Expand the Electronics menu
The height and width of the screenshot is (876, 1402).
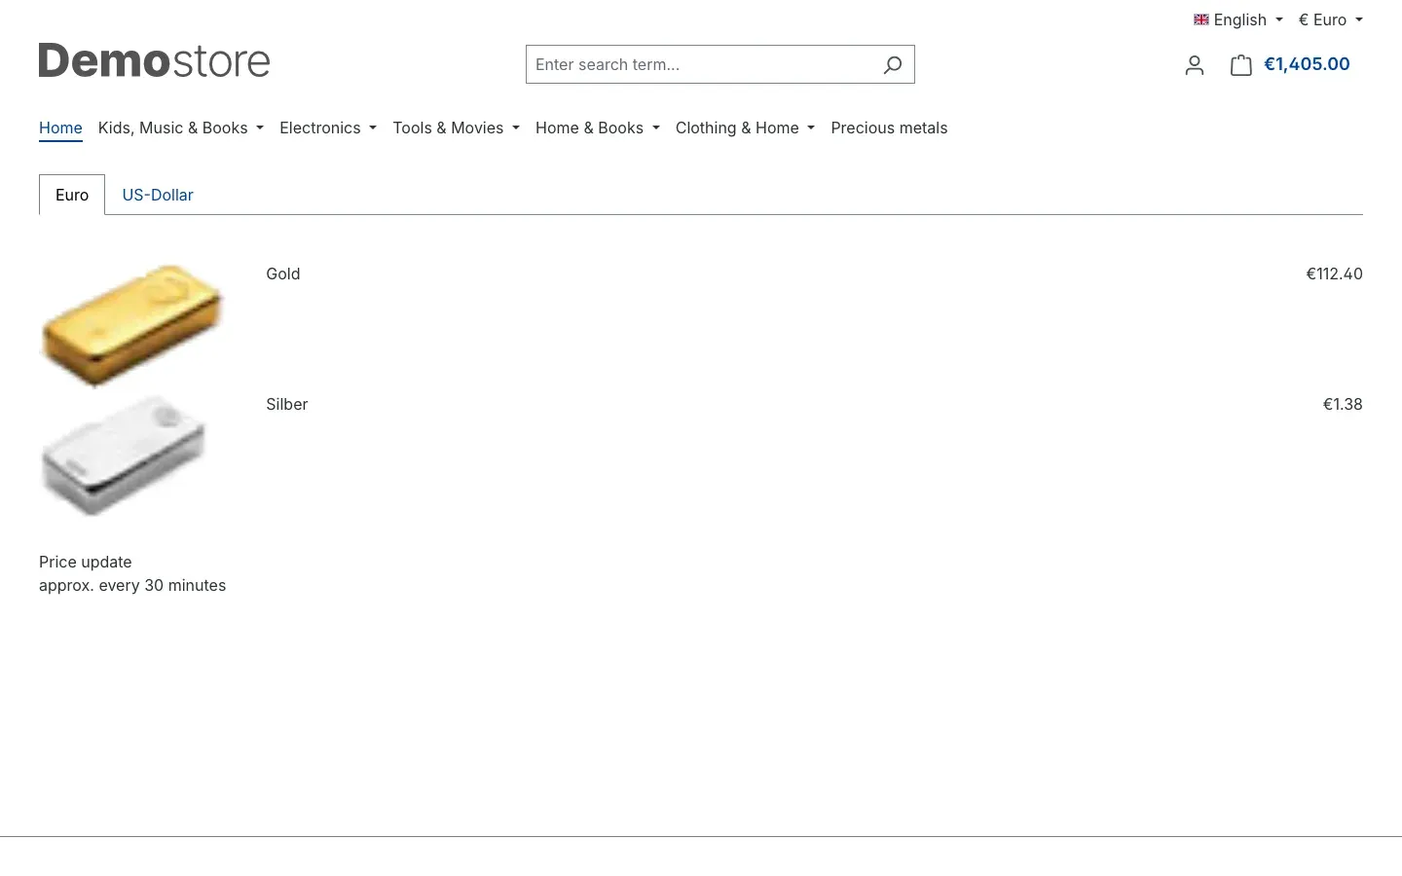(328, 128)
